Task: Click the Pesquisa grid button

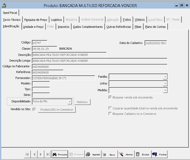Action: [76, 154]
